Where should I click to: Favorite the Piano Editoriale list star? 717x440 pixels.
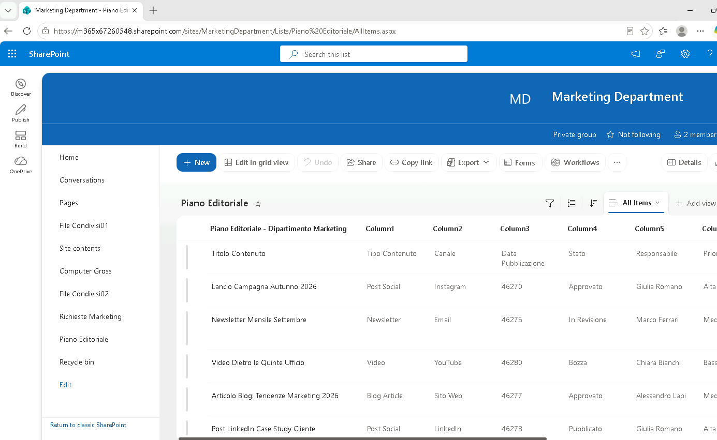point(258,204)
